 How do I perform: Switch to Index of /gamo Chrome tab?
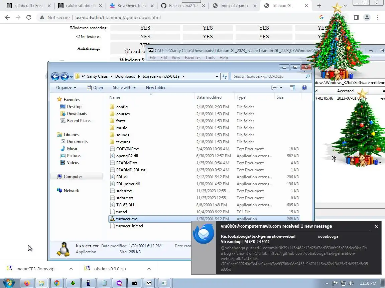click(x=234, y=6)
